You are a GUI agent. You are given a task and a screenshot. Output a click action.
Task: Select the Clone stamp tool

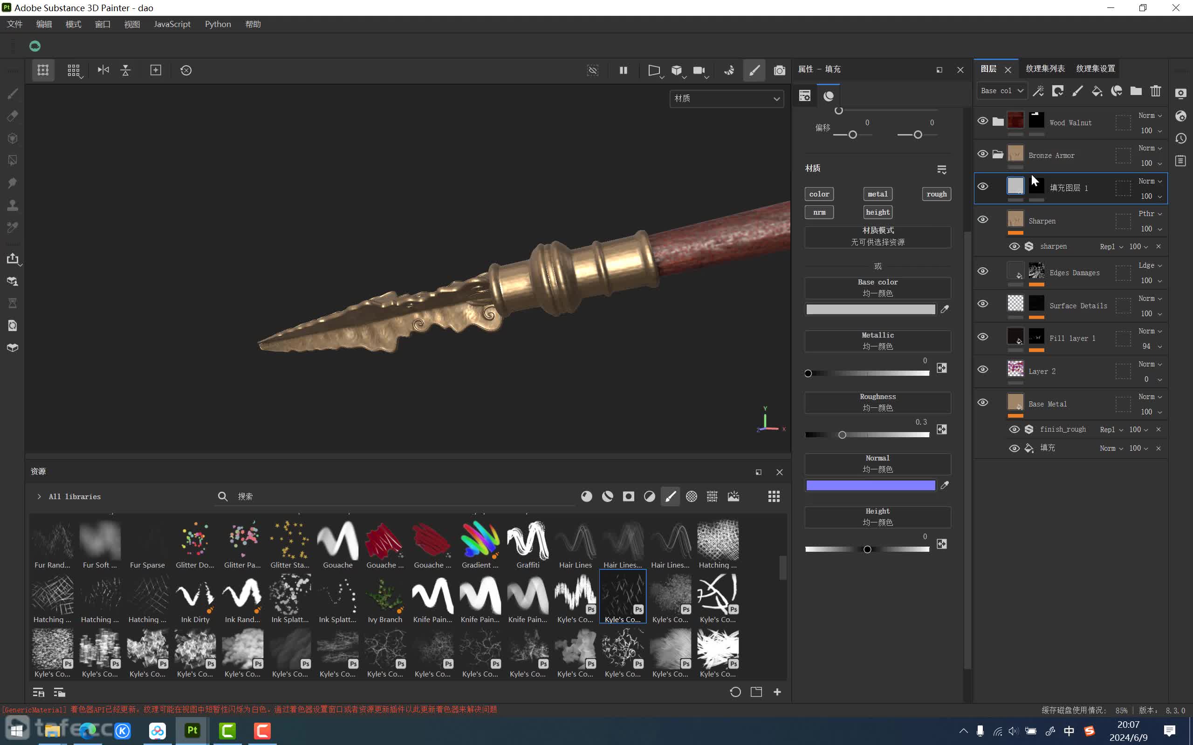(x=13, y=205)
